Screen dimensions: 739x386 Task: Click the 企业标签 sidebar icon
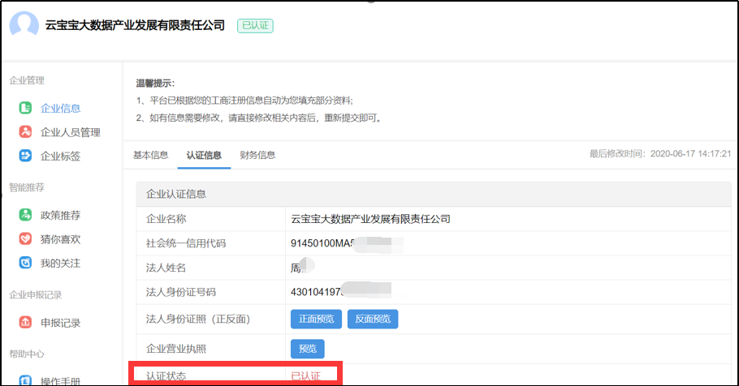point(26,156)
